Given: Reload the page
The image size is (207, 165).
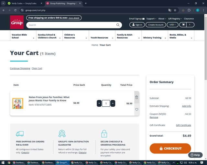Looking at the screenshot, I should pyautogui.click(x=15, y=10).
